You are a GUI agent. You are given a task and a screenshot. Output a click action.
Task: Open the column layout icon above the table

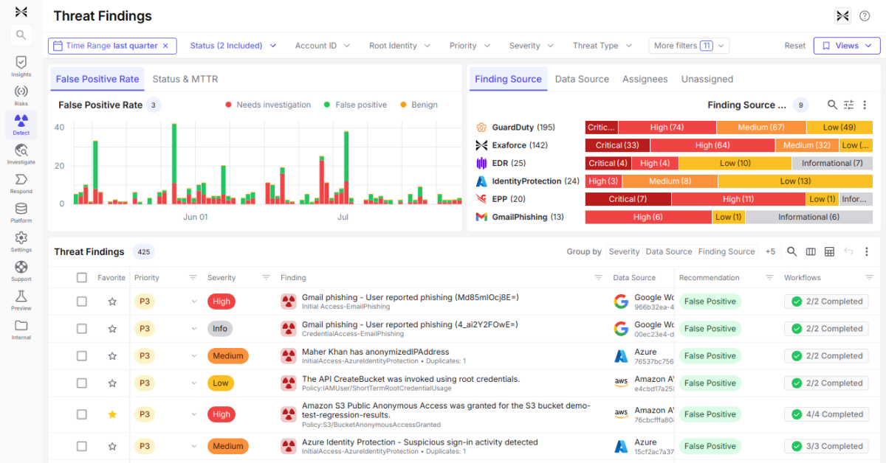811,251
